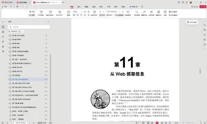Click the fullscreen icon in status bar
Screen dimensions: 207x124
(205, 123)
